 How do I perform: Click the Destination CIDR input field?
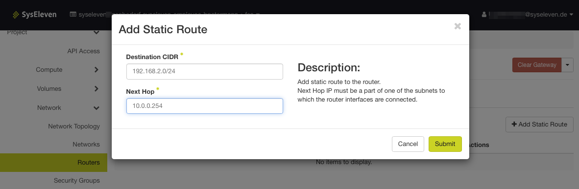click(205, 71)
